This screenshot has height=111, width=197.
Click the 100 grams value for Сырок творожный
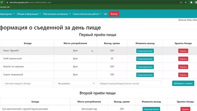(112, 75)
